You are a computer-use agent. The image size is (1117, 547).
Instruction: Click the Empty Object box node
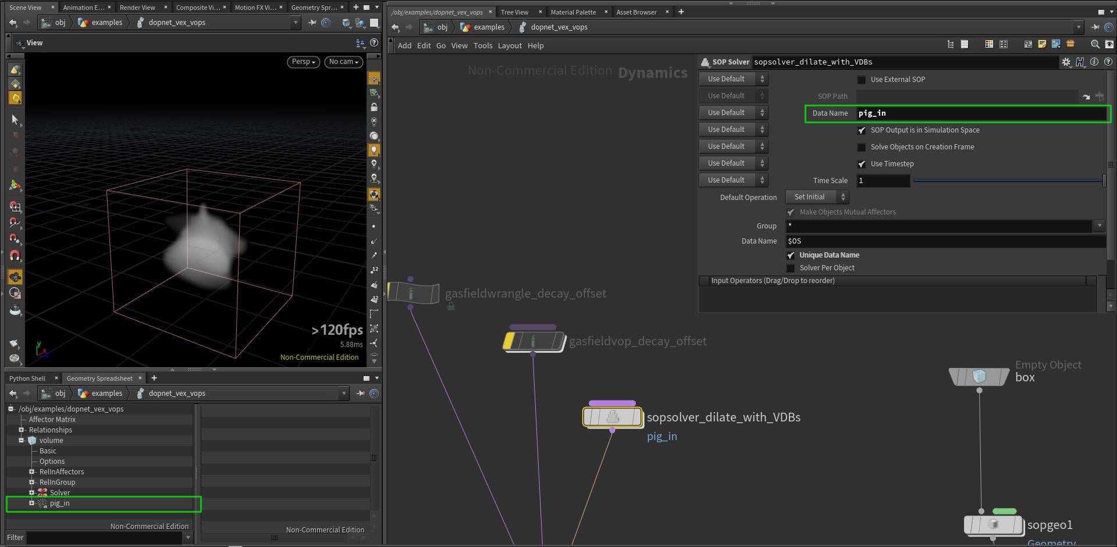coord(979,377)
